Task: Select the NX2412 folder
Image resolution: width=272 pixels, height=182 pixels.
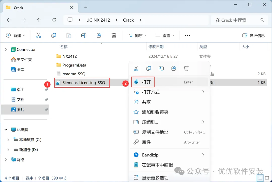Action: (70, 56)
